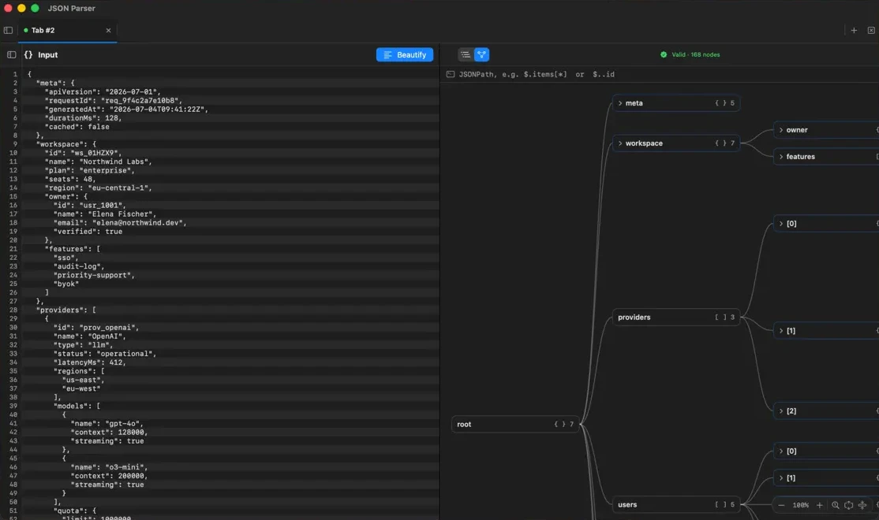Expand the providers [0] node chevron
879x520 pixels.
click(x=781, y=224)
